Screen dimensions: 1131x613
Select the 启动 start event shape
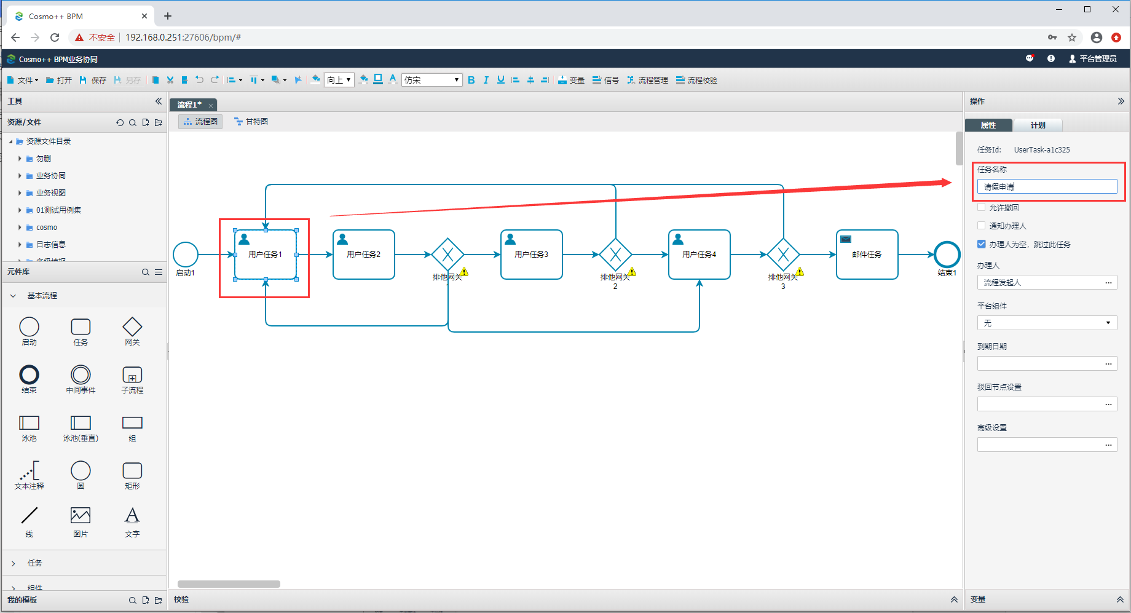coord(29,331)
